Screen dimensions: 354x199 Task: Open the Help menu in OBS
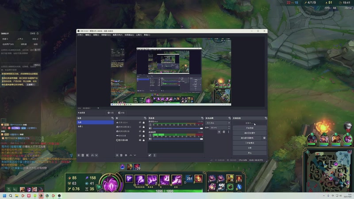147,35
